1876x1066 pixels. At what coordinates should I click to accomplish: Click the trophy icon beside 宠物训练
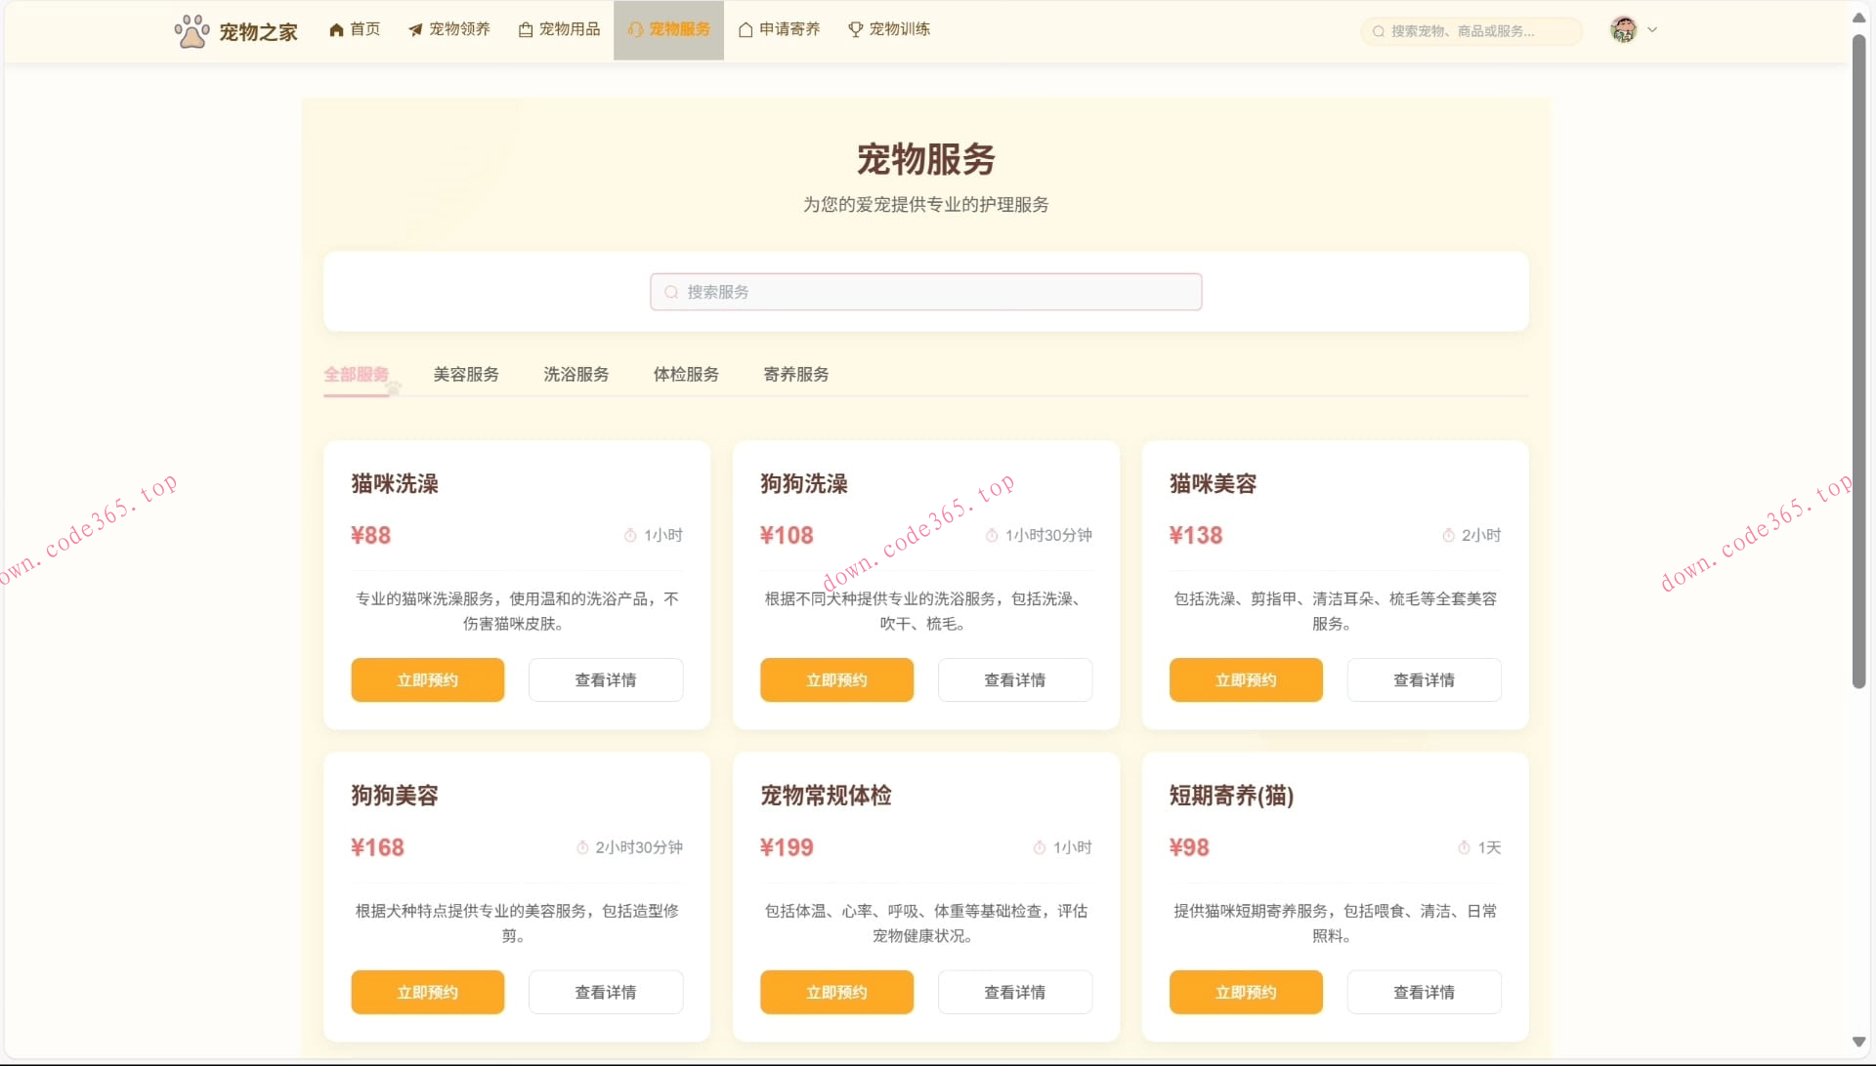click(x=854, y=29)
